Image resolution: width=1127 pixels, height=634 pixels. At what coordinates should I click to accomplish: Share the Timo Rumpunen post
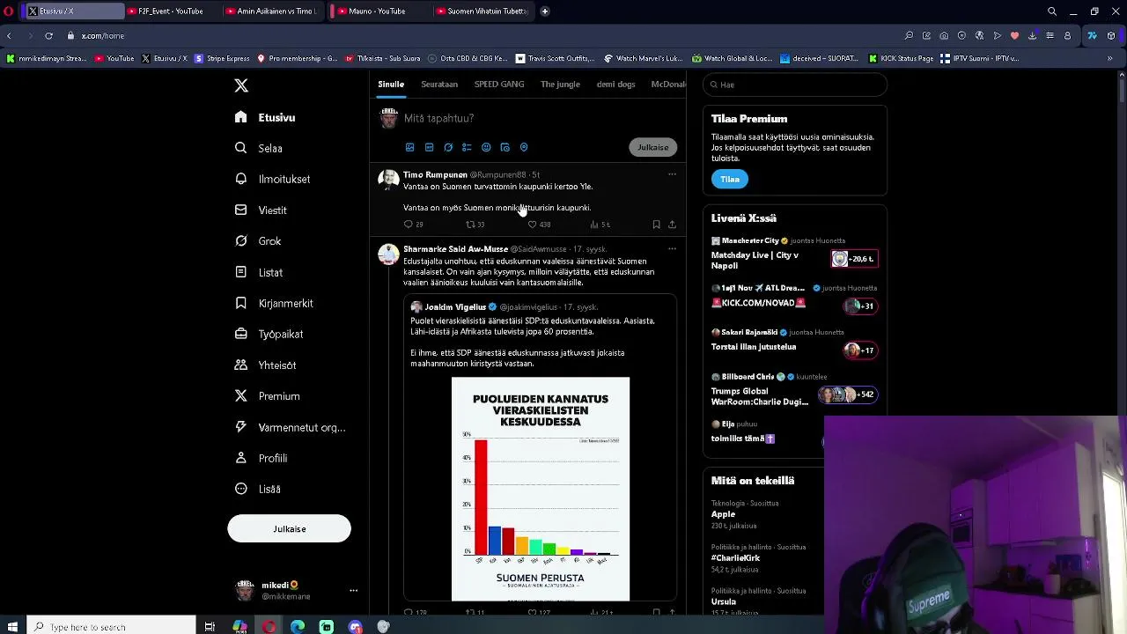(x=672, y=225)
